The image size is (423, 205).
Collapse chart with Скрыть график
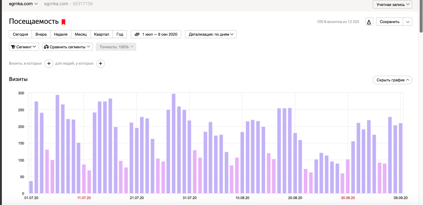click(392, 80)
